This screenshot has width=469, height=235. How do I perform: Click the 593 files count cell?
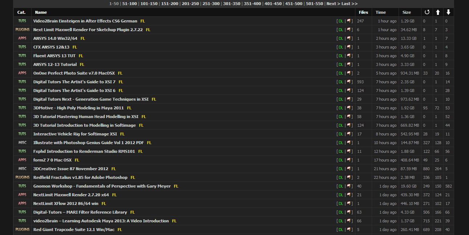tap(360, 82)
